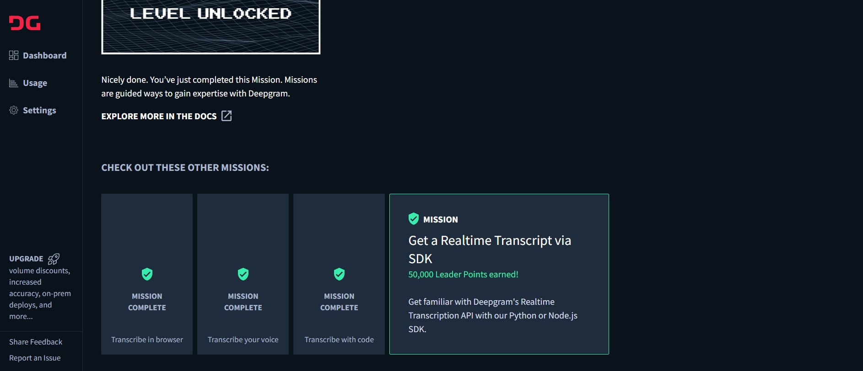Click the Usage chart icon

14,83
